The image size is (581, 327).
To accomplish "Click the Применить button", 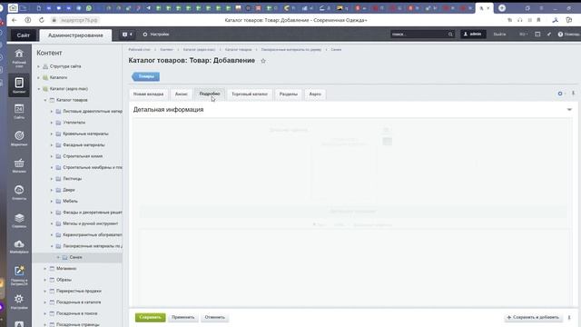I will 183,317.
